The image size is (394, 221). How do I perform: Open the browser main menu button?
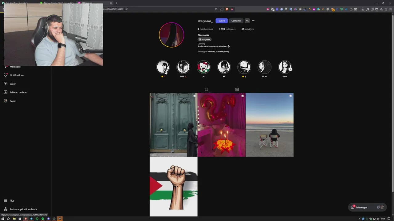[x=390, y=9]
